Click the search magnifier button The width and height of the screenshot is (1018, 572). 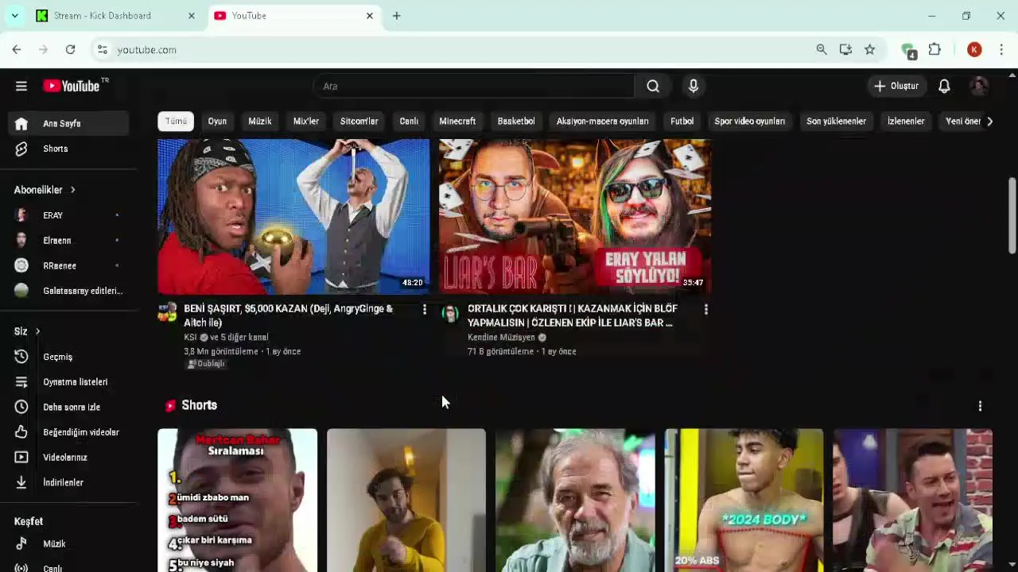click(653, 86)
